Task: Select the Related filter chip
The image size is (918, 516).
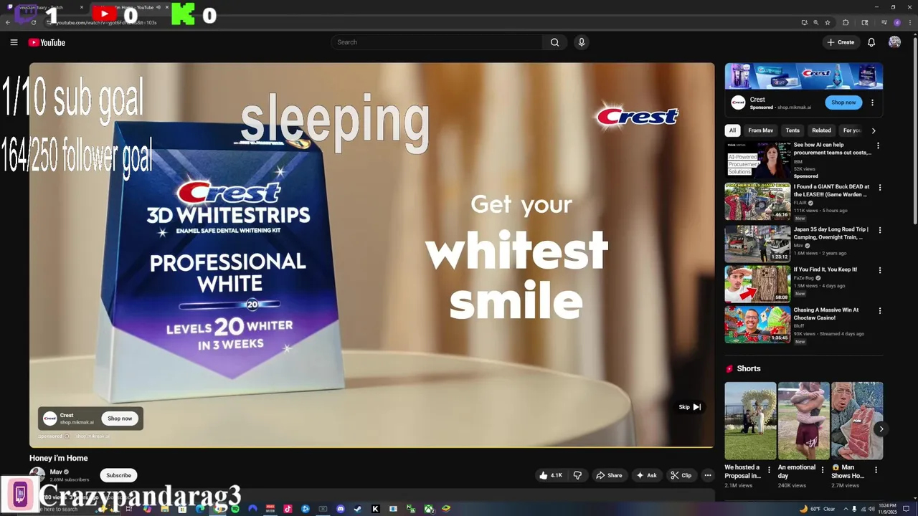Action: pyautogui.click(x=821, y=130)
